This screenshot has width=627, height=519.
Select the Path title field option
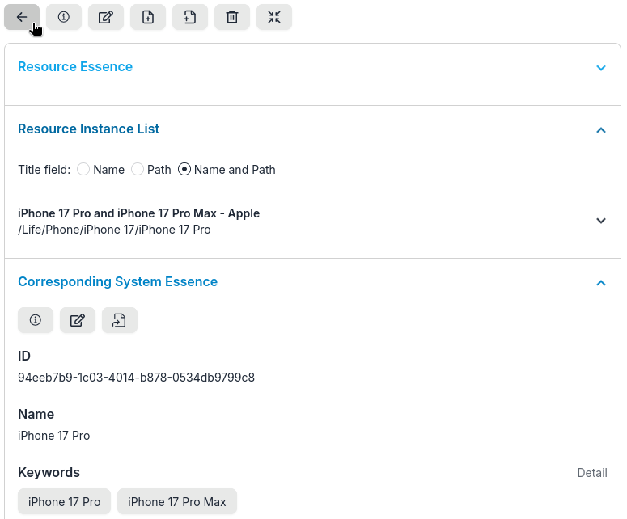coord(138,170)
